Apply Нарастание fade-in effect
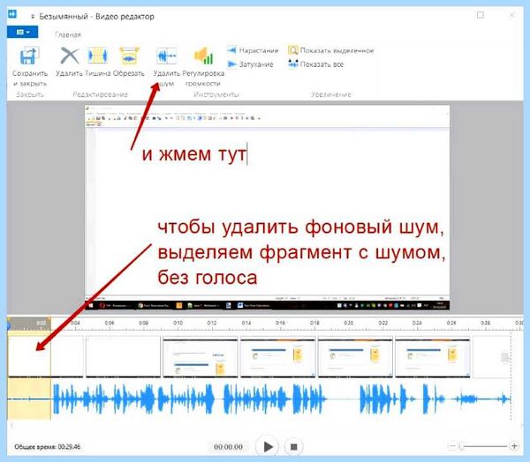Image resolution: width=530 pixels, height=462 pixels. [x=253, y=50]
